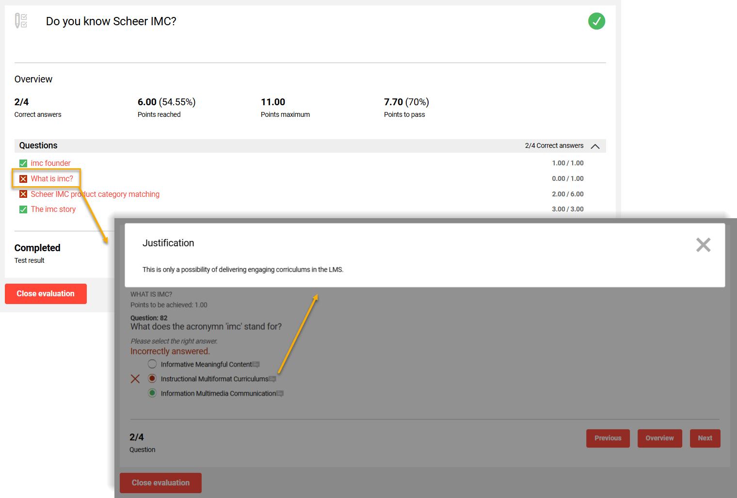Open The imc story question
The height and width of the screenshot is (498, 737).
point(53,209)
